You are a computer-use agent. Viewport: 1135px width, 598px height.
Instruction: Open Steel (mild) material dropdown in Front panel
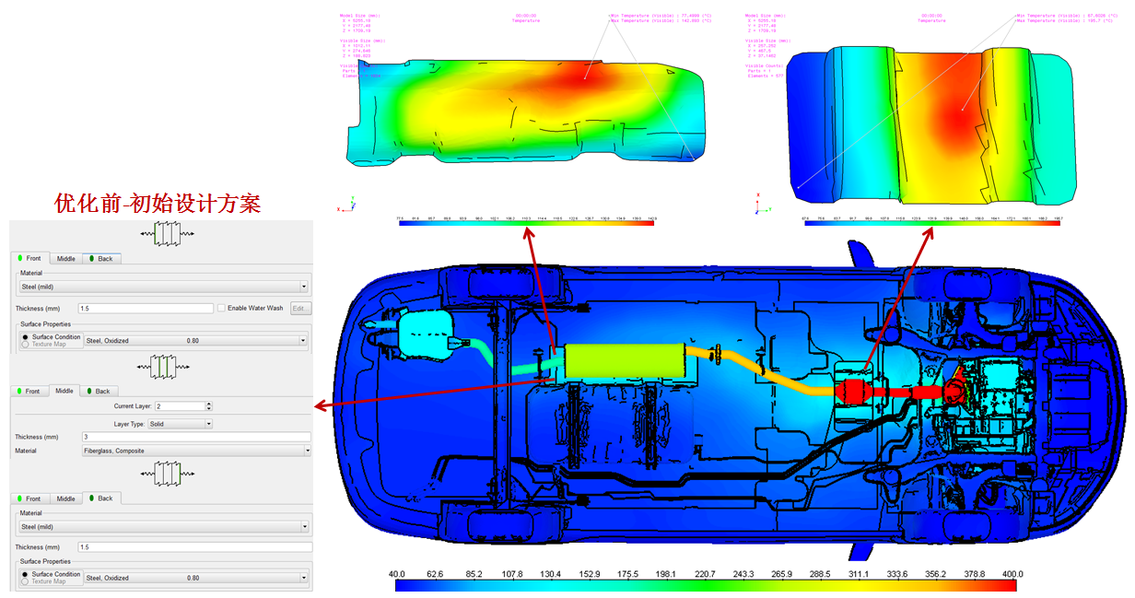point(163,287)
